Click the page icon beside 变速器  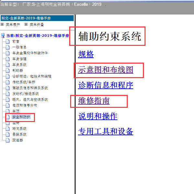click(x=7, y=140)
